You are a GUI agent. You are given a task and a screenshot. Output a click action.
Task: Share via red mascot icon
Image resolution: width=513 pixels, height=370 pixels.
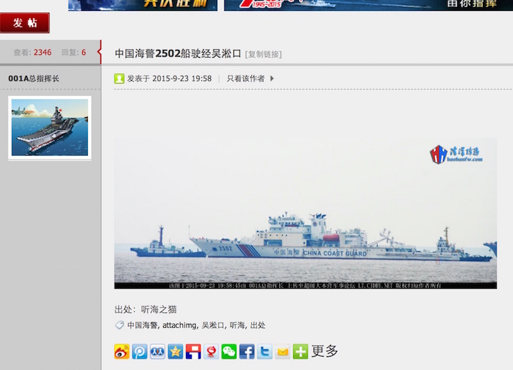(x=211, y=351)
